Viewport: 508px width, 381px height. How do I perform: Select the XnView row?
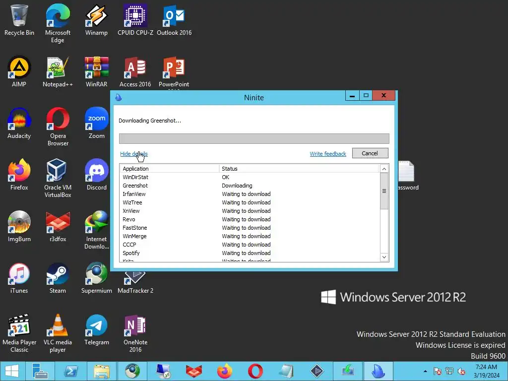(x=250, y=211)
